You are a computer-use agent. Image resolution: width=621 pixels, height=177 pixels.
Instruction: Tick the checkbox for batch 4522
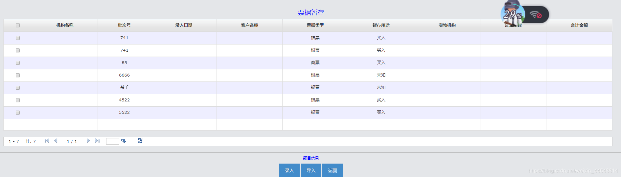pos(18,100)
